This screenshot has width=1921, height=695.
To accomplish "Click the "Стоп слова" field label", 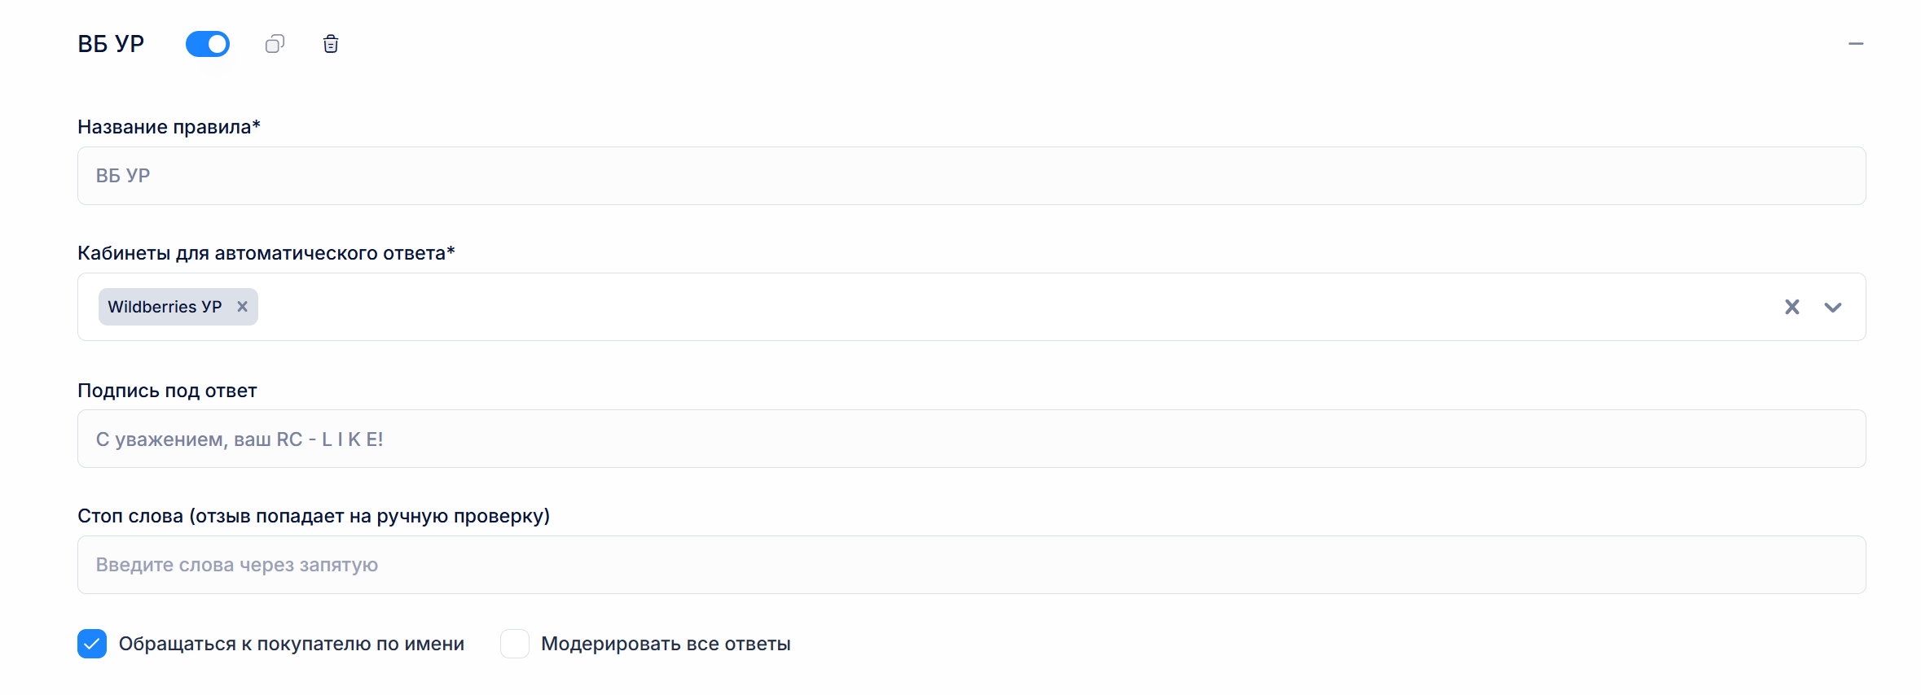I will [x=313, y=516].
